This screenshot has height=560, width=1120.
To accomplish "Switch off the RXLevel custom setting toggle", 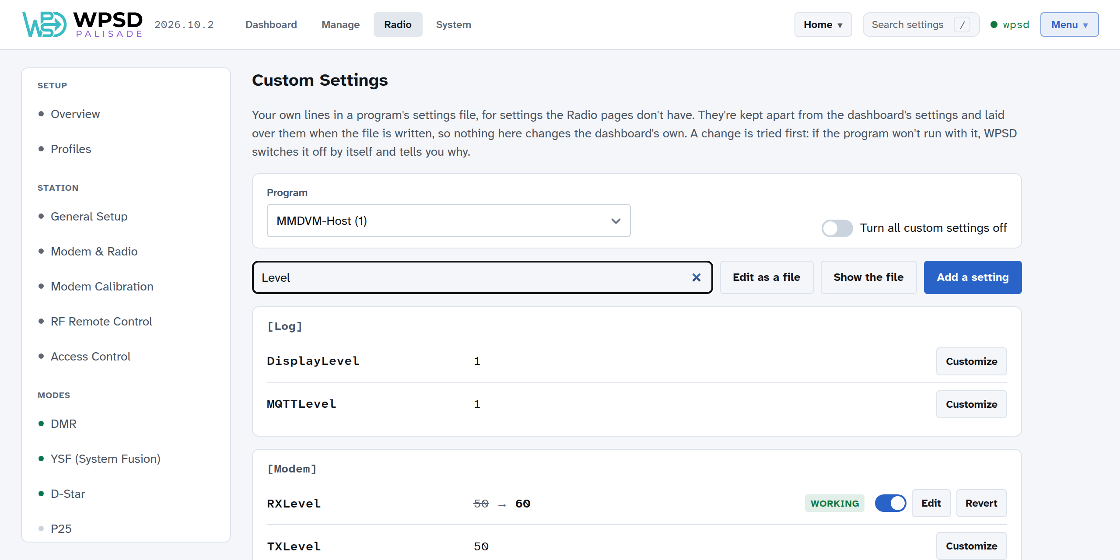I will pos(890,503).
